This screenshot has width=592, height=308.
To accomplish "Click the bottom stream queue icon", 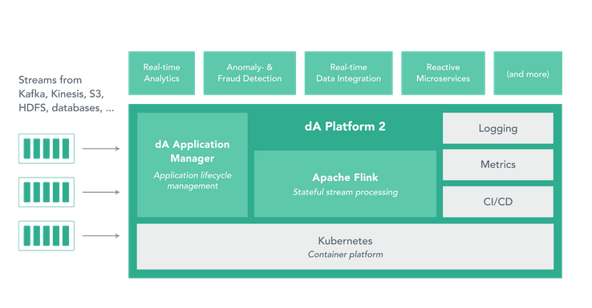I will tap(47, 236).
